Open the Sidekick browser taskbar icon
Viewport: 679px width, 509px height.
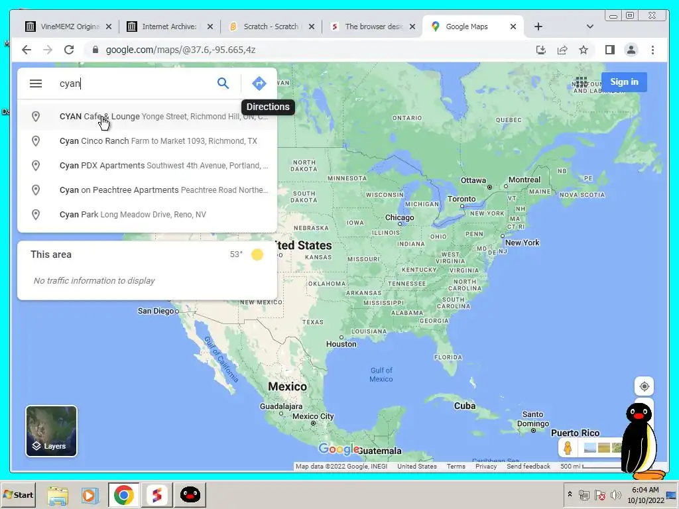pos(156,494)
